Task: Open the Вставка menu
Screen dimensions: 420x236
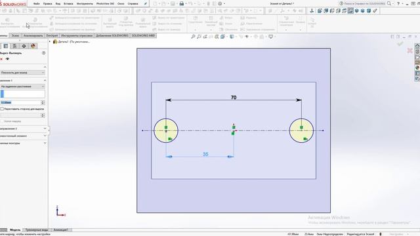Action: coord(68,4)
